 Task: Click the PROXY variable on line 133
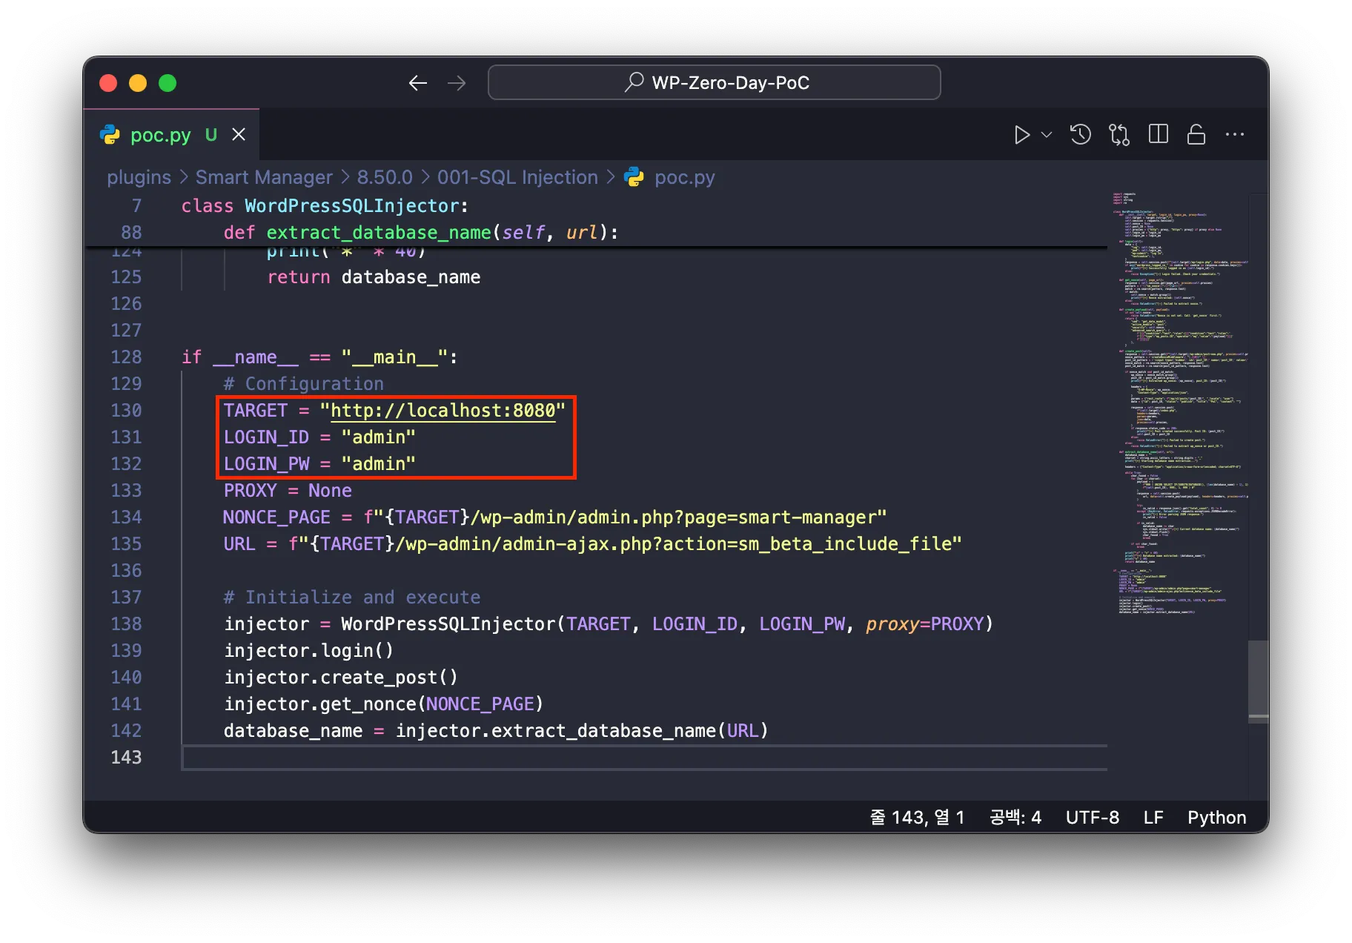coord(251,491)
